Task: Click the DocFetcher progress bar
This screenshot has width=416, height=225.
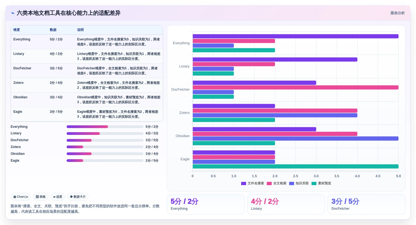Action: click(x=105, y=140)
